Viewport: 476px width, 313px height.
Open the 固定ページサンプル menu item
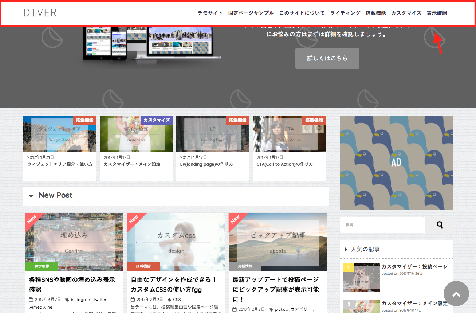(x=251, y=13)
